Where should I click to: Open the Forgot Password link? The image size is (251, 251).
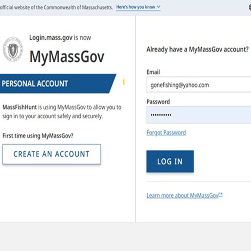(166, 133)
